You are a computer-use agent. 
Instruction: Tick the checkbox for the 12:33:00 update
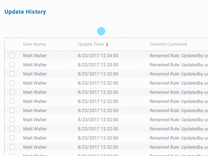(12, 65)
